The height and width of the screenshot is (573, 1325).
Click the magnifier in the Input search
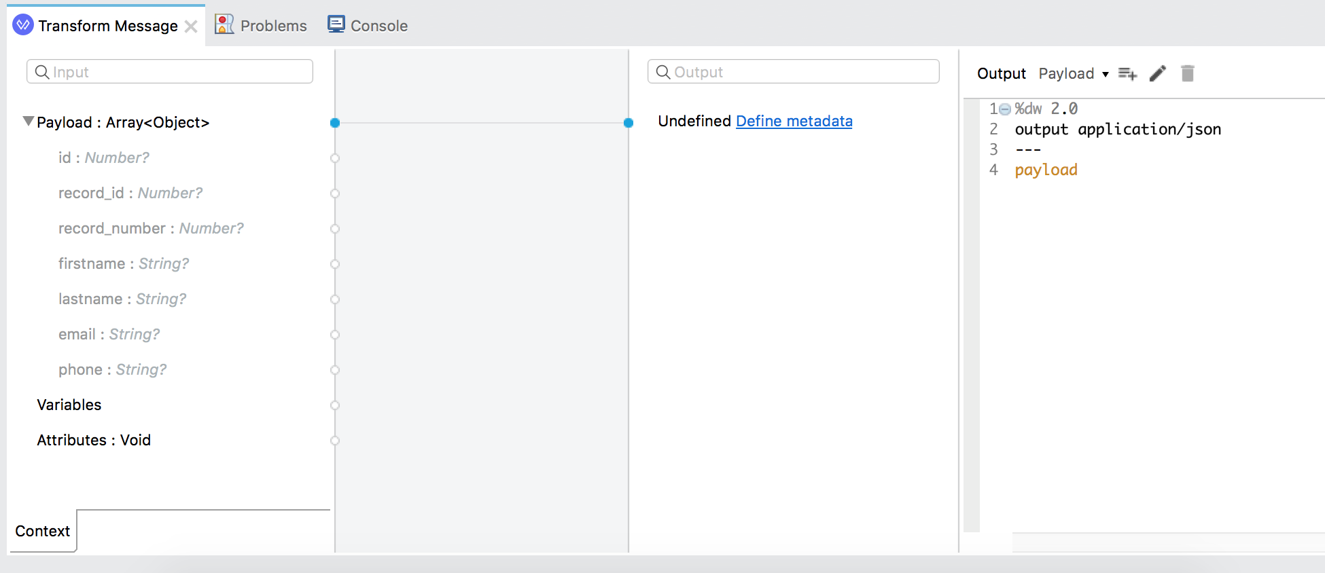(42, 72)
